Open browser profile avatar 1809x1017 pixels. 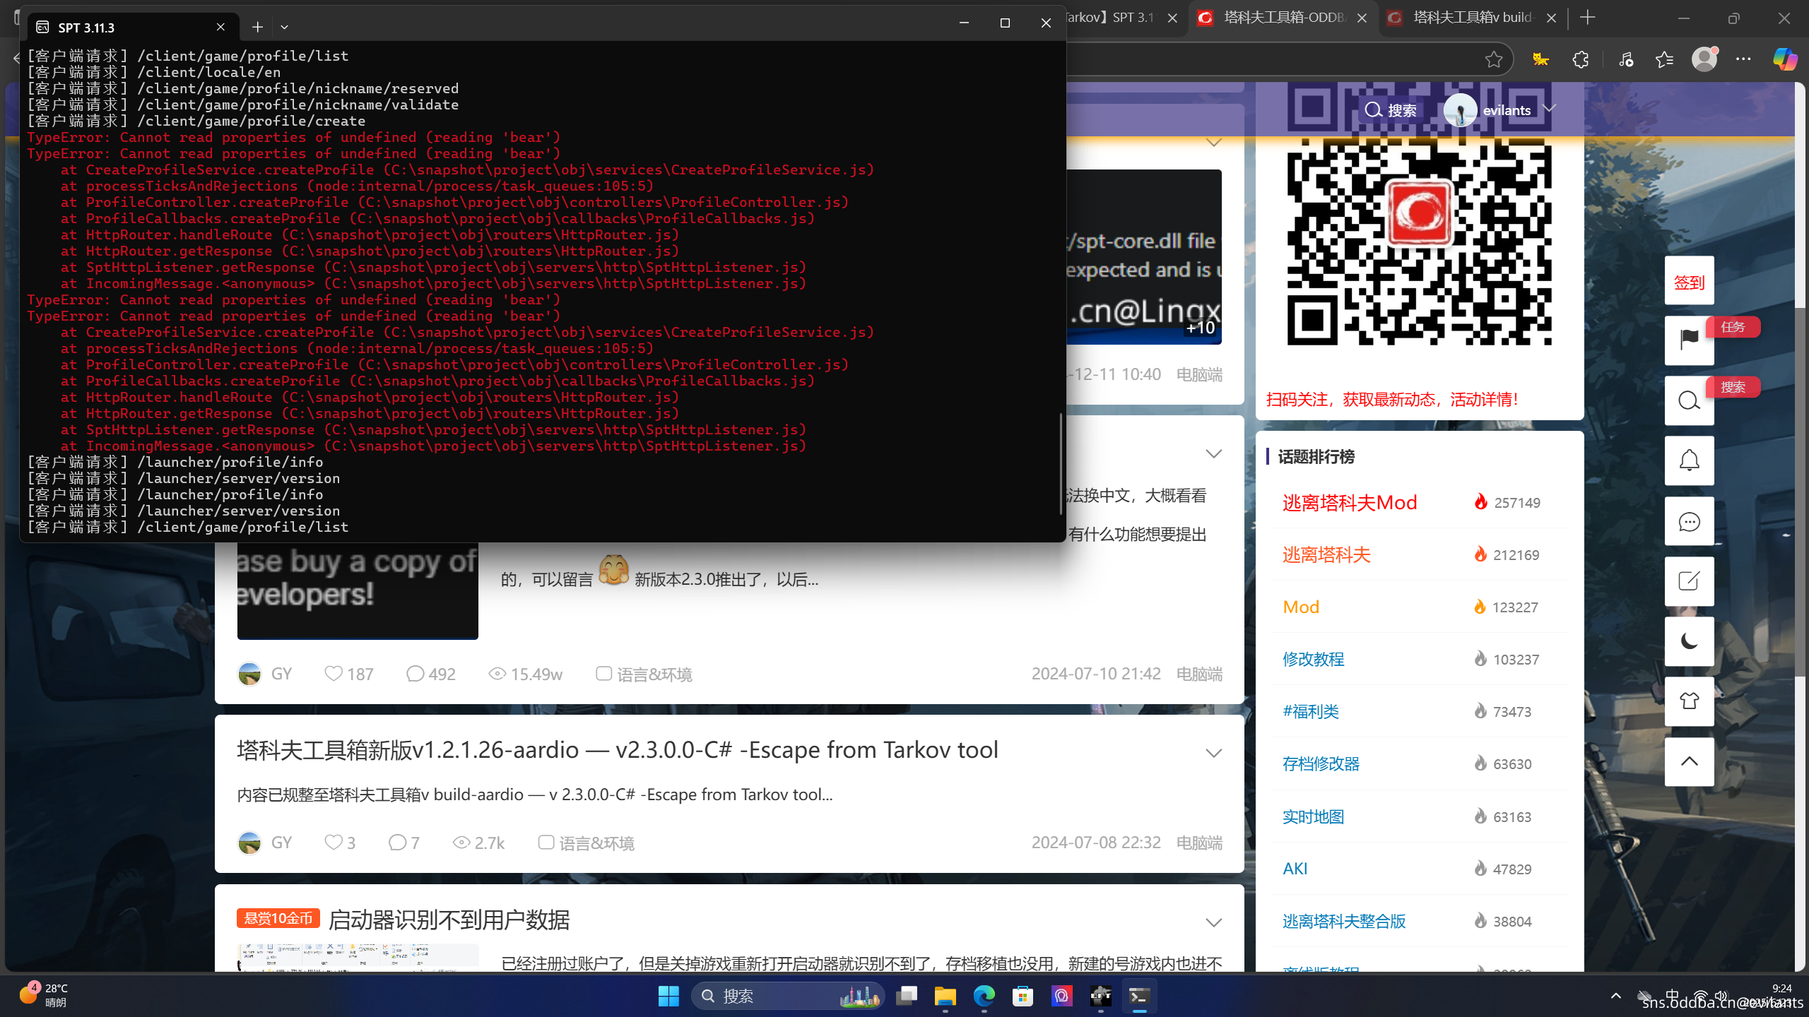coord(1704,59)
